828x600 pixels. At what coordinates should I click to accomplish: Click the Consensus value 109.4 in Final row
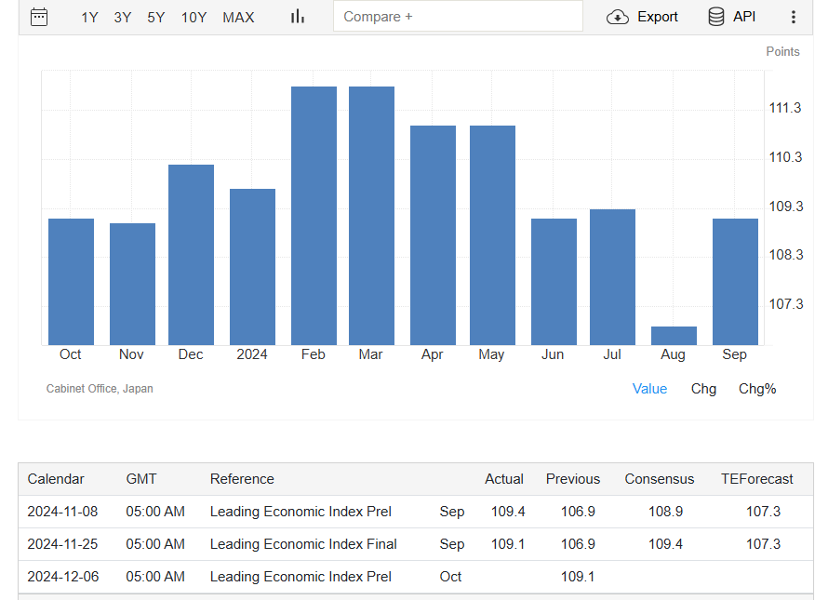pos(665,544)
